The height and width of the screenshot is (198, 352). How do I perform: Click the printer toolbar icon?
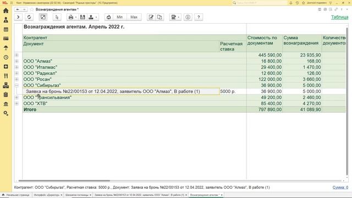pyautogui.click(x=71, y=17)
